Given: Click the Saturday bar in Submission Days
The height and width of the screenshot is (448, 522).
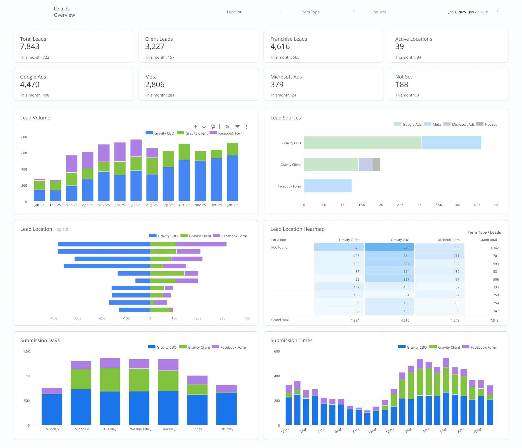Looking at the screenshot, I should [x=226, y=405].
